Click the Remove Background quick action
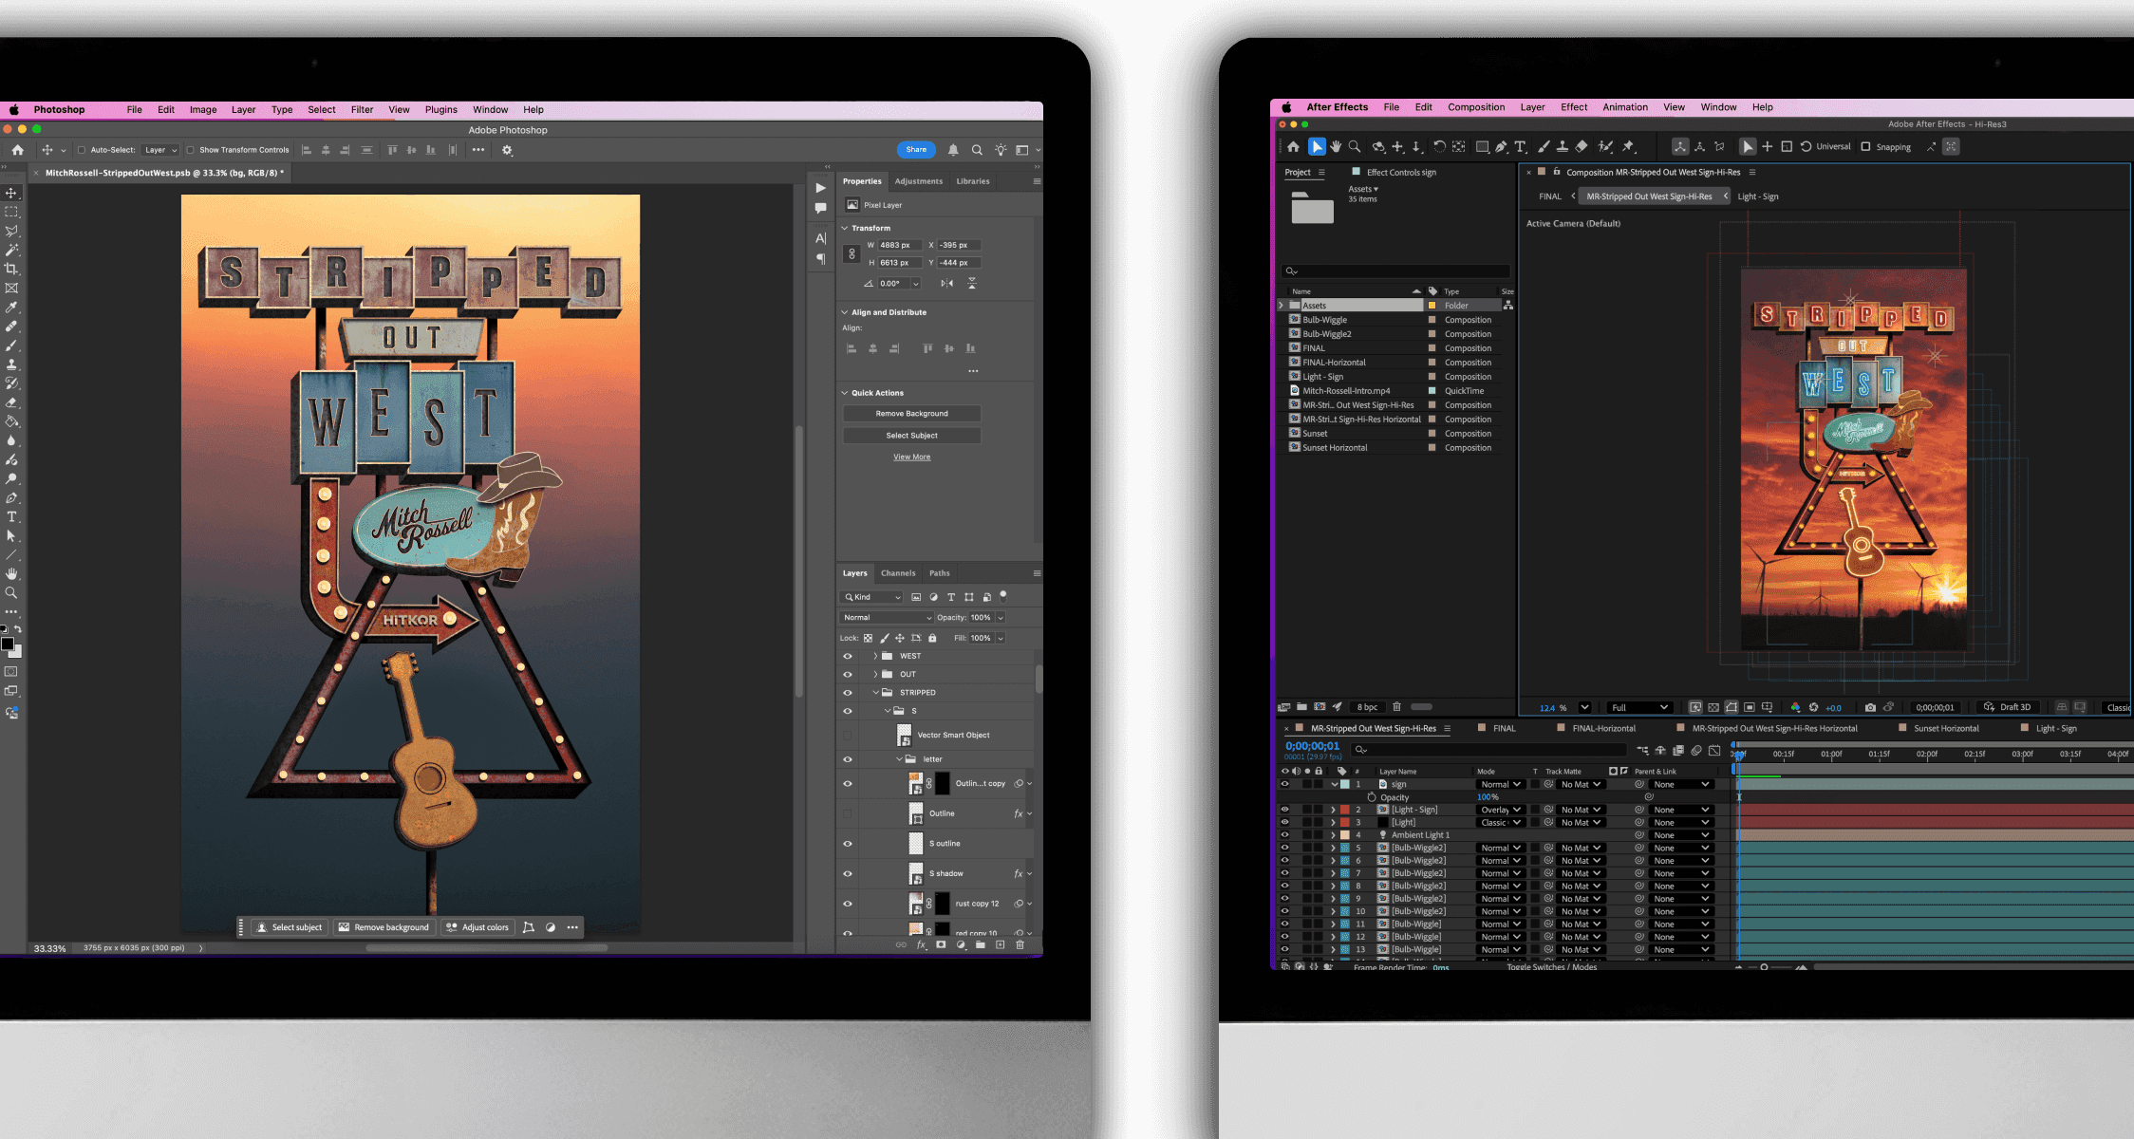This screenshot has width=2134, height=1139. coord(911,414)
